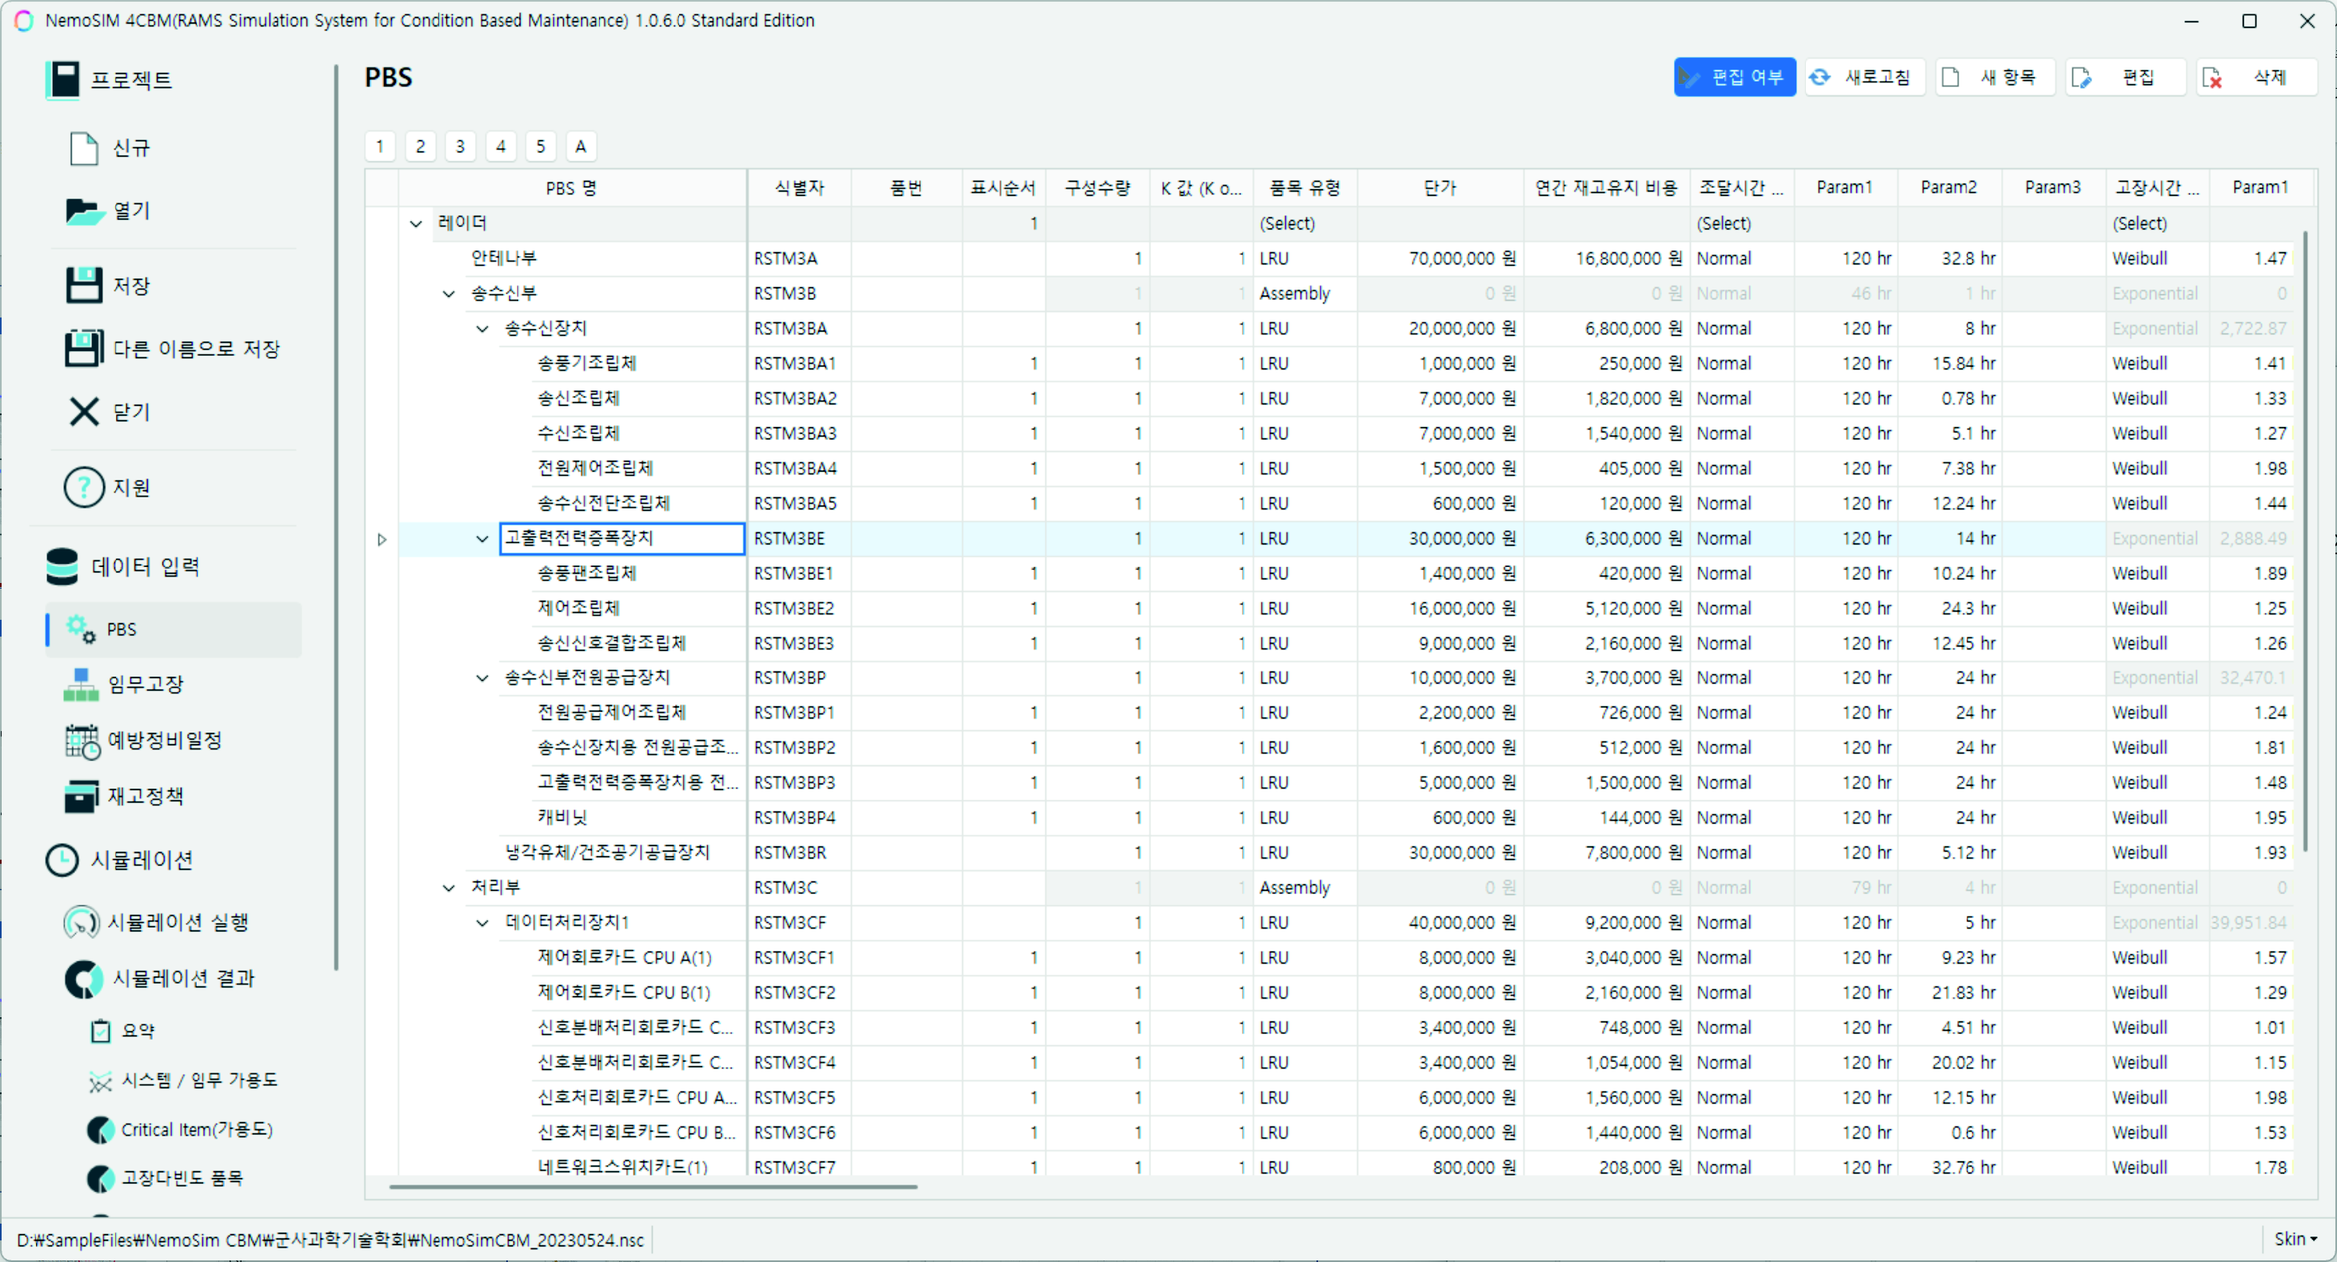Collapse the 레이더 root node
Screen dimensions: 2337x1262
click(416, 223)
